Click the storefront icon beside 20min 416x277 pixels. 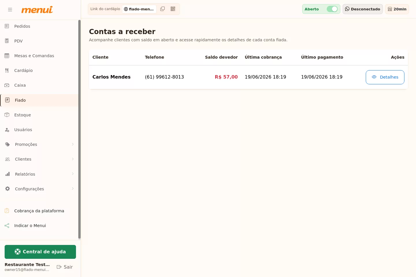390,9
